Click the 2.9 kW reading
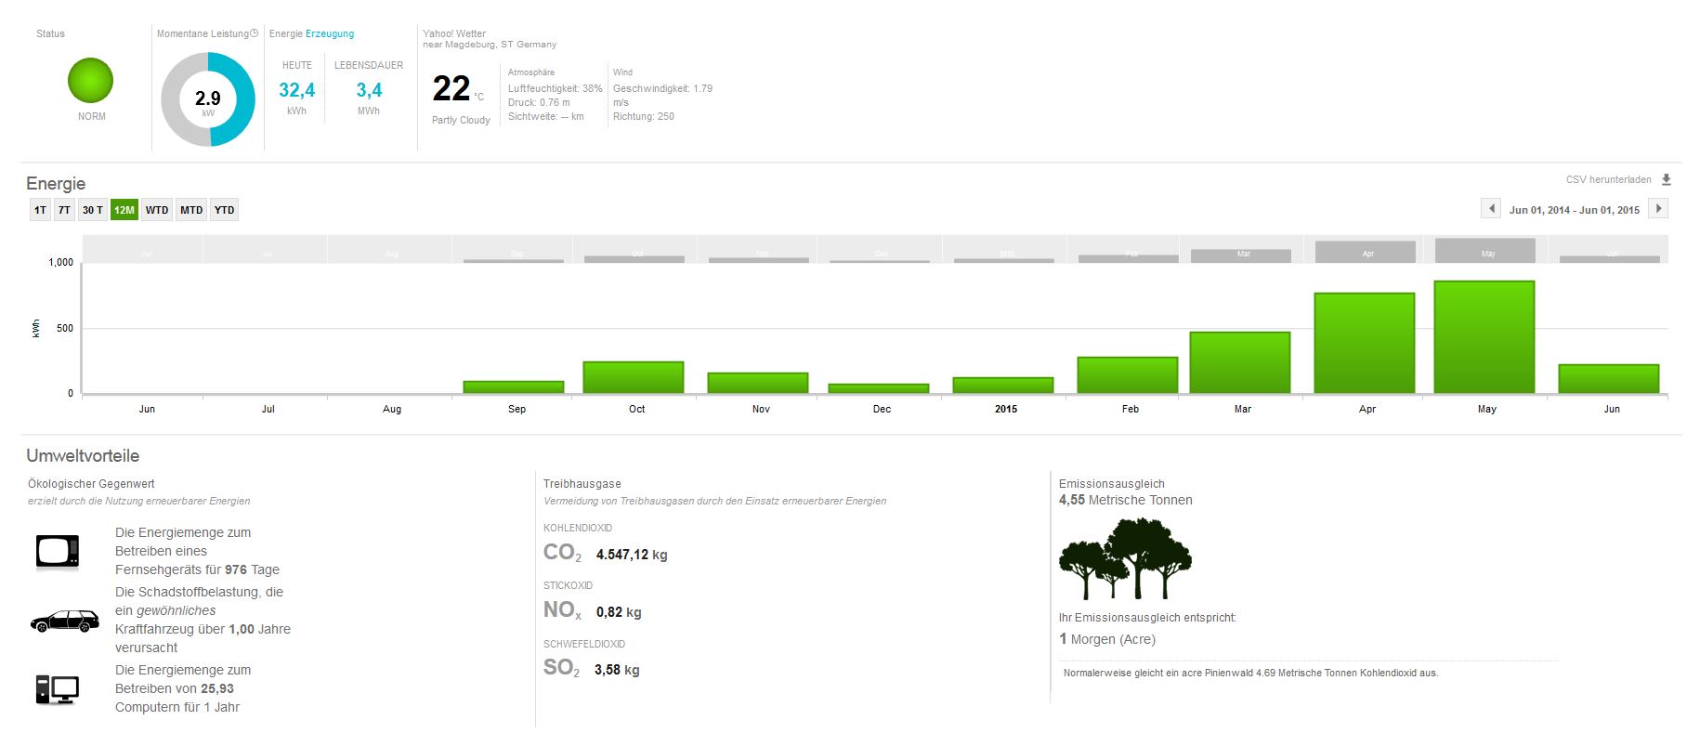This screenshot has width=1700, height=746. coord(208,101)
